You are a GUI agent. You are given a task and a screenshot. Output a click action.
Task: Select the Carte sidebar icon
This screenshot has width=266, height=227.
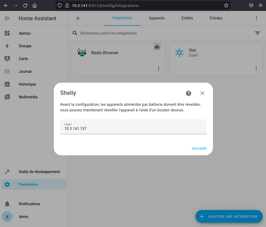(x=7, y=59)
